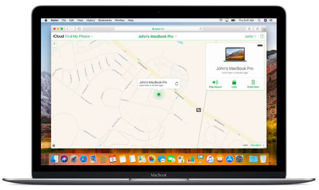Zoom out the map with minus button
Screen dimensions: 319x190
[x=54, y=48]
